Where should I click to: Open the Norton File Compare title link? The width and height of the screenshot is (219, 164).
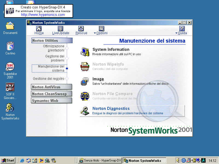[x=113, y=94]
